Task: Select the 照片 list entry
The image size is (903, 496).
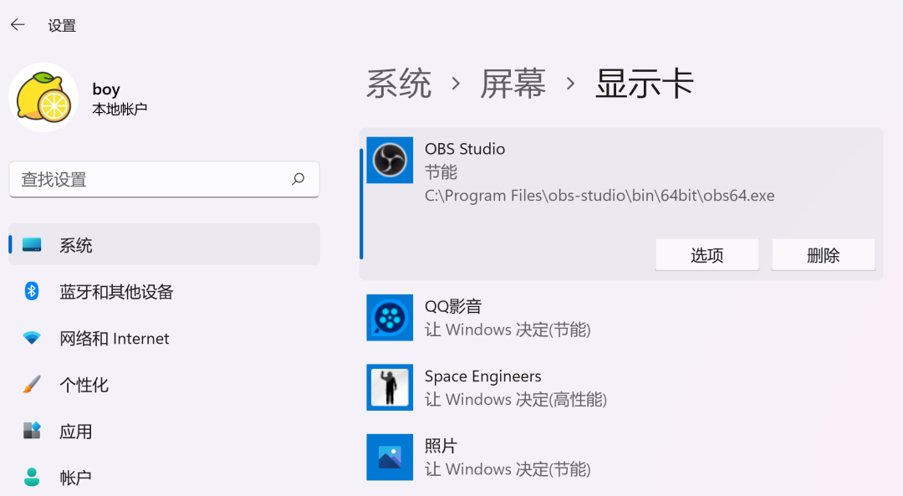Action: click(620, 457)
